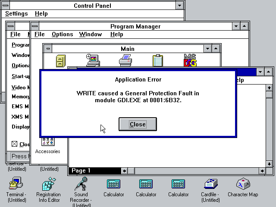Open the Accessories group icon
Viewport: 276px width, 207px height.
[48, 142]
